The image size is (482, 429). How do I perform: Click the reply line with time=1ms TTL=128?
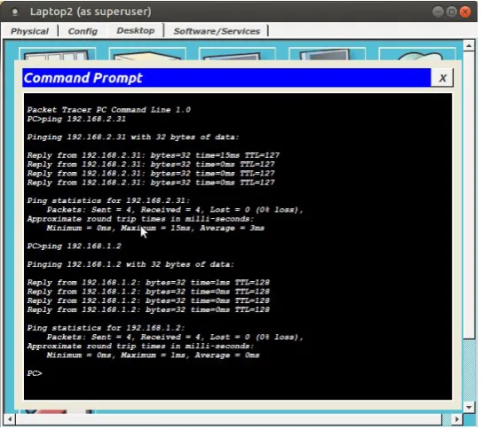click(x=148, y=283)
